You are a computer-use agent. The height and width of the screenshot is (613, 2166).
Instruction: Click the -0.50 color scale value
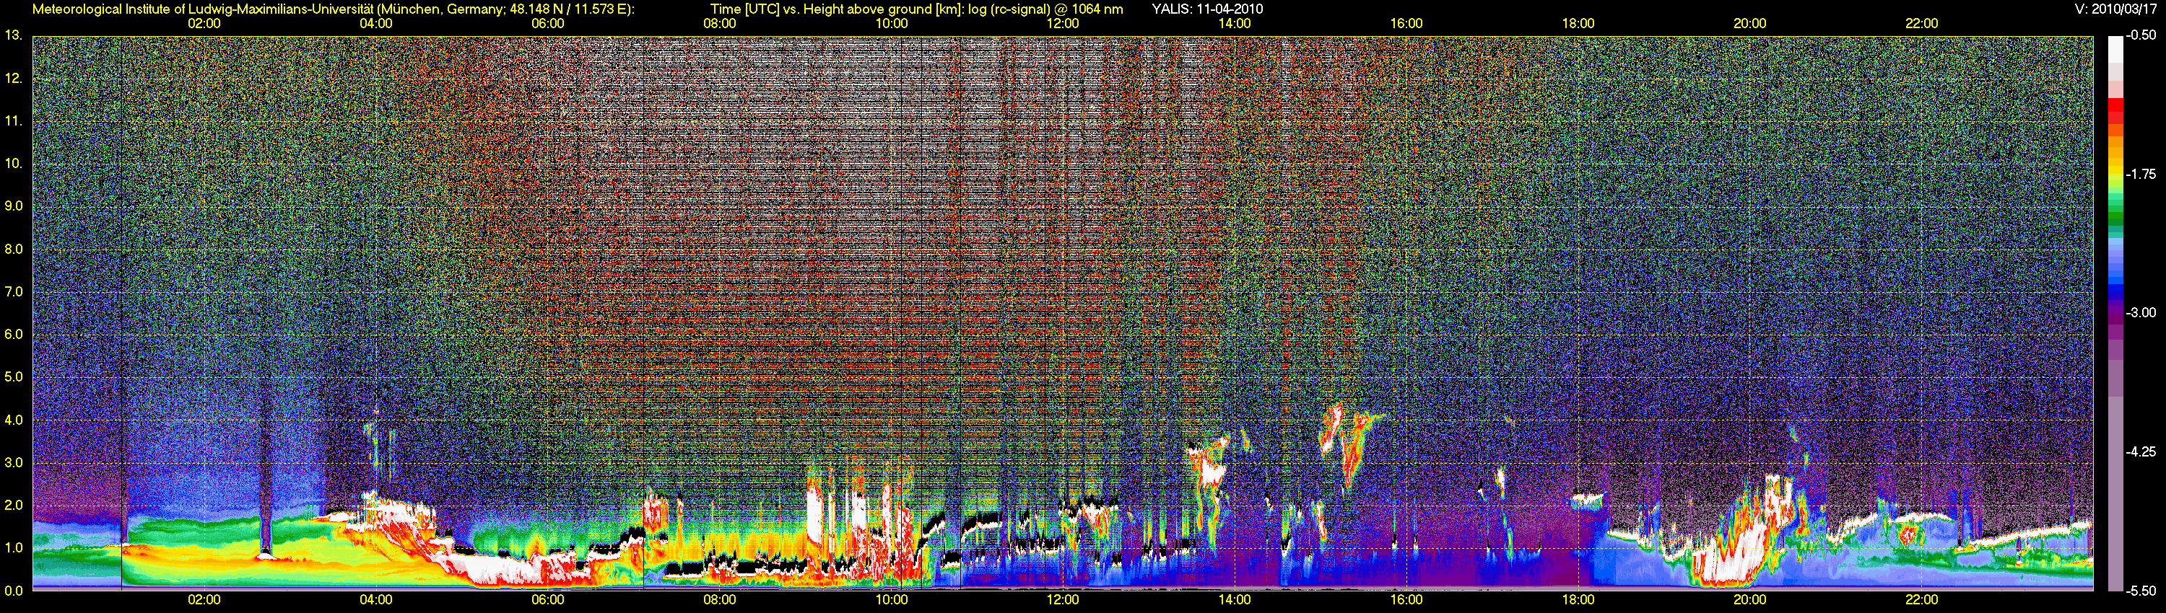coord(2141,36)
